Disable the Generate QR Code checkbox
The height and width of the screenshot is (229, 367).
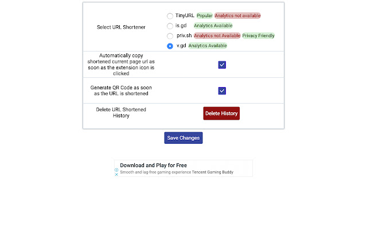[222, 90]
